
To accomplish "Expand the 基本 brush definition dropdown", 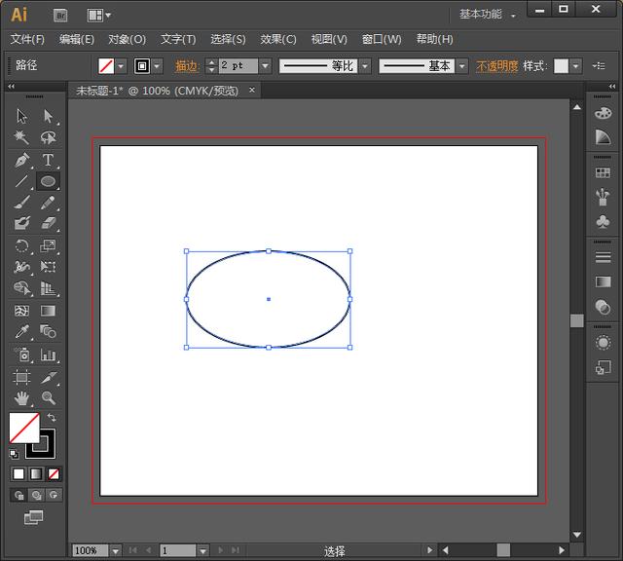I will [x=461, y=66].
